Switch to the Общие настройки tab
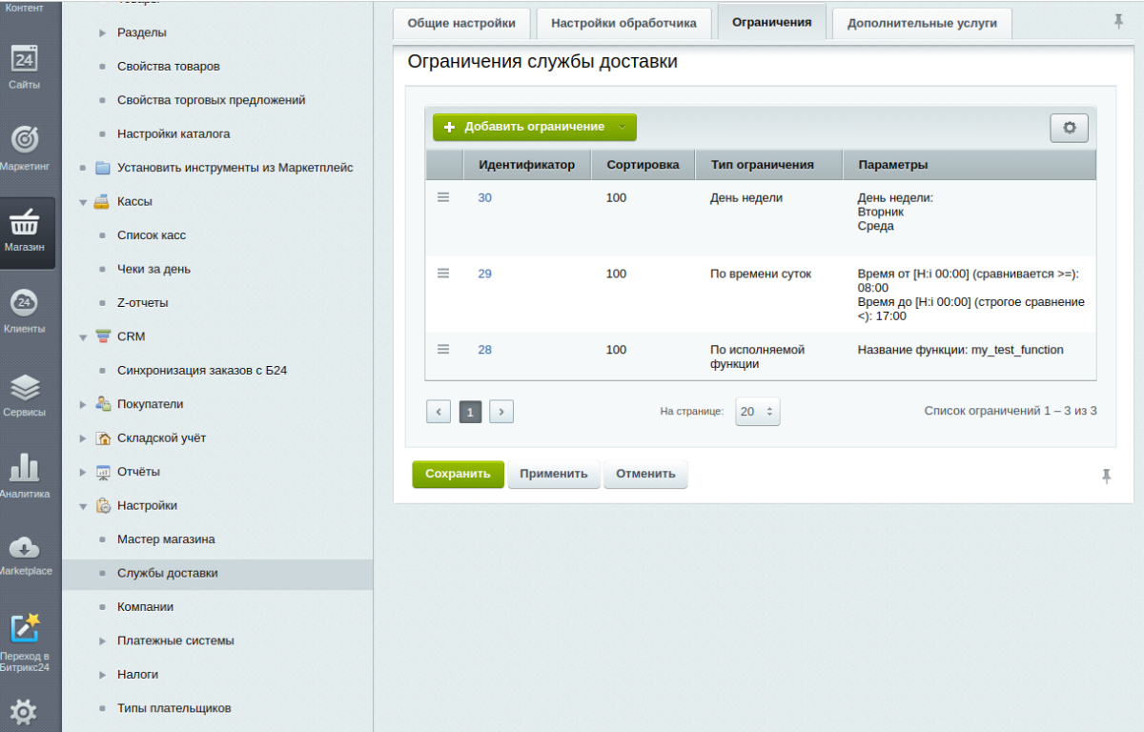Image resolution: width=1144 pixels, height=732 pixels. tap(463, 22)
